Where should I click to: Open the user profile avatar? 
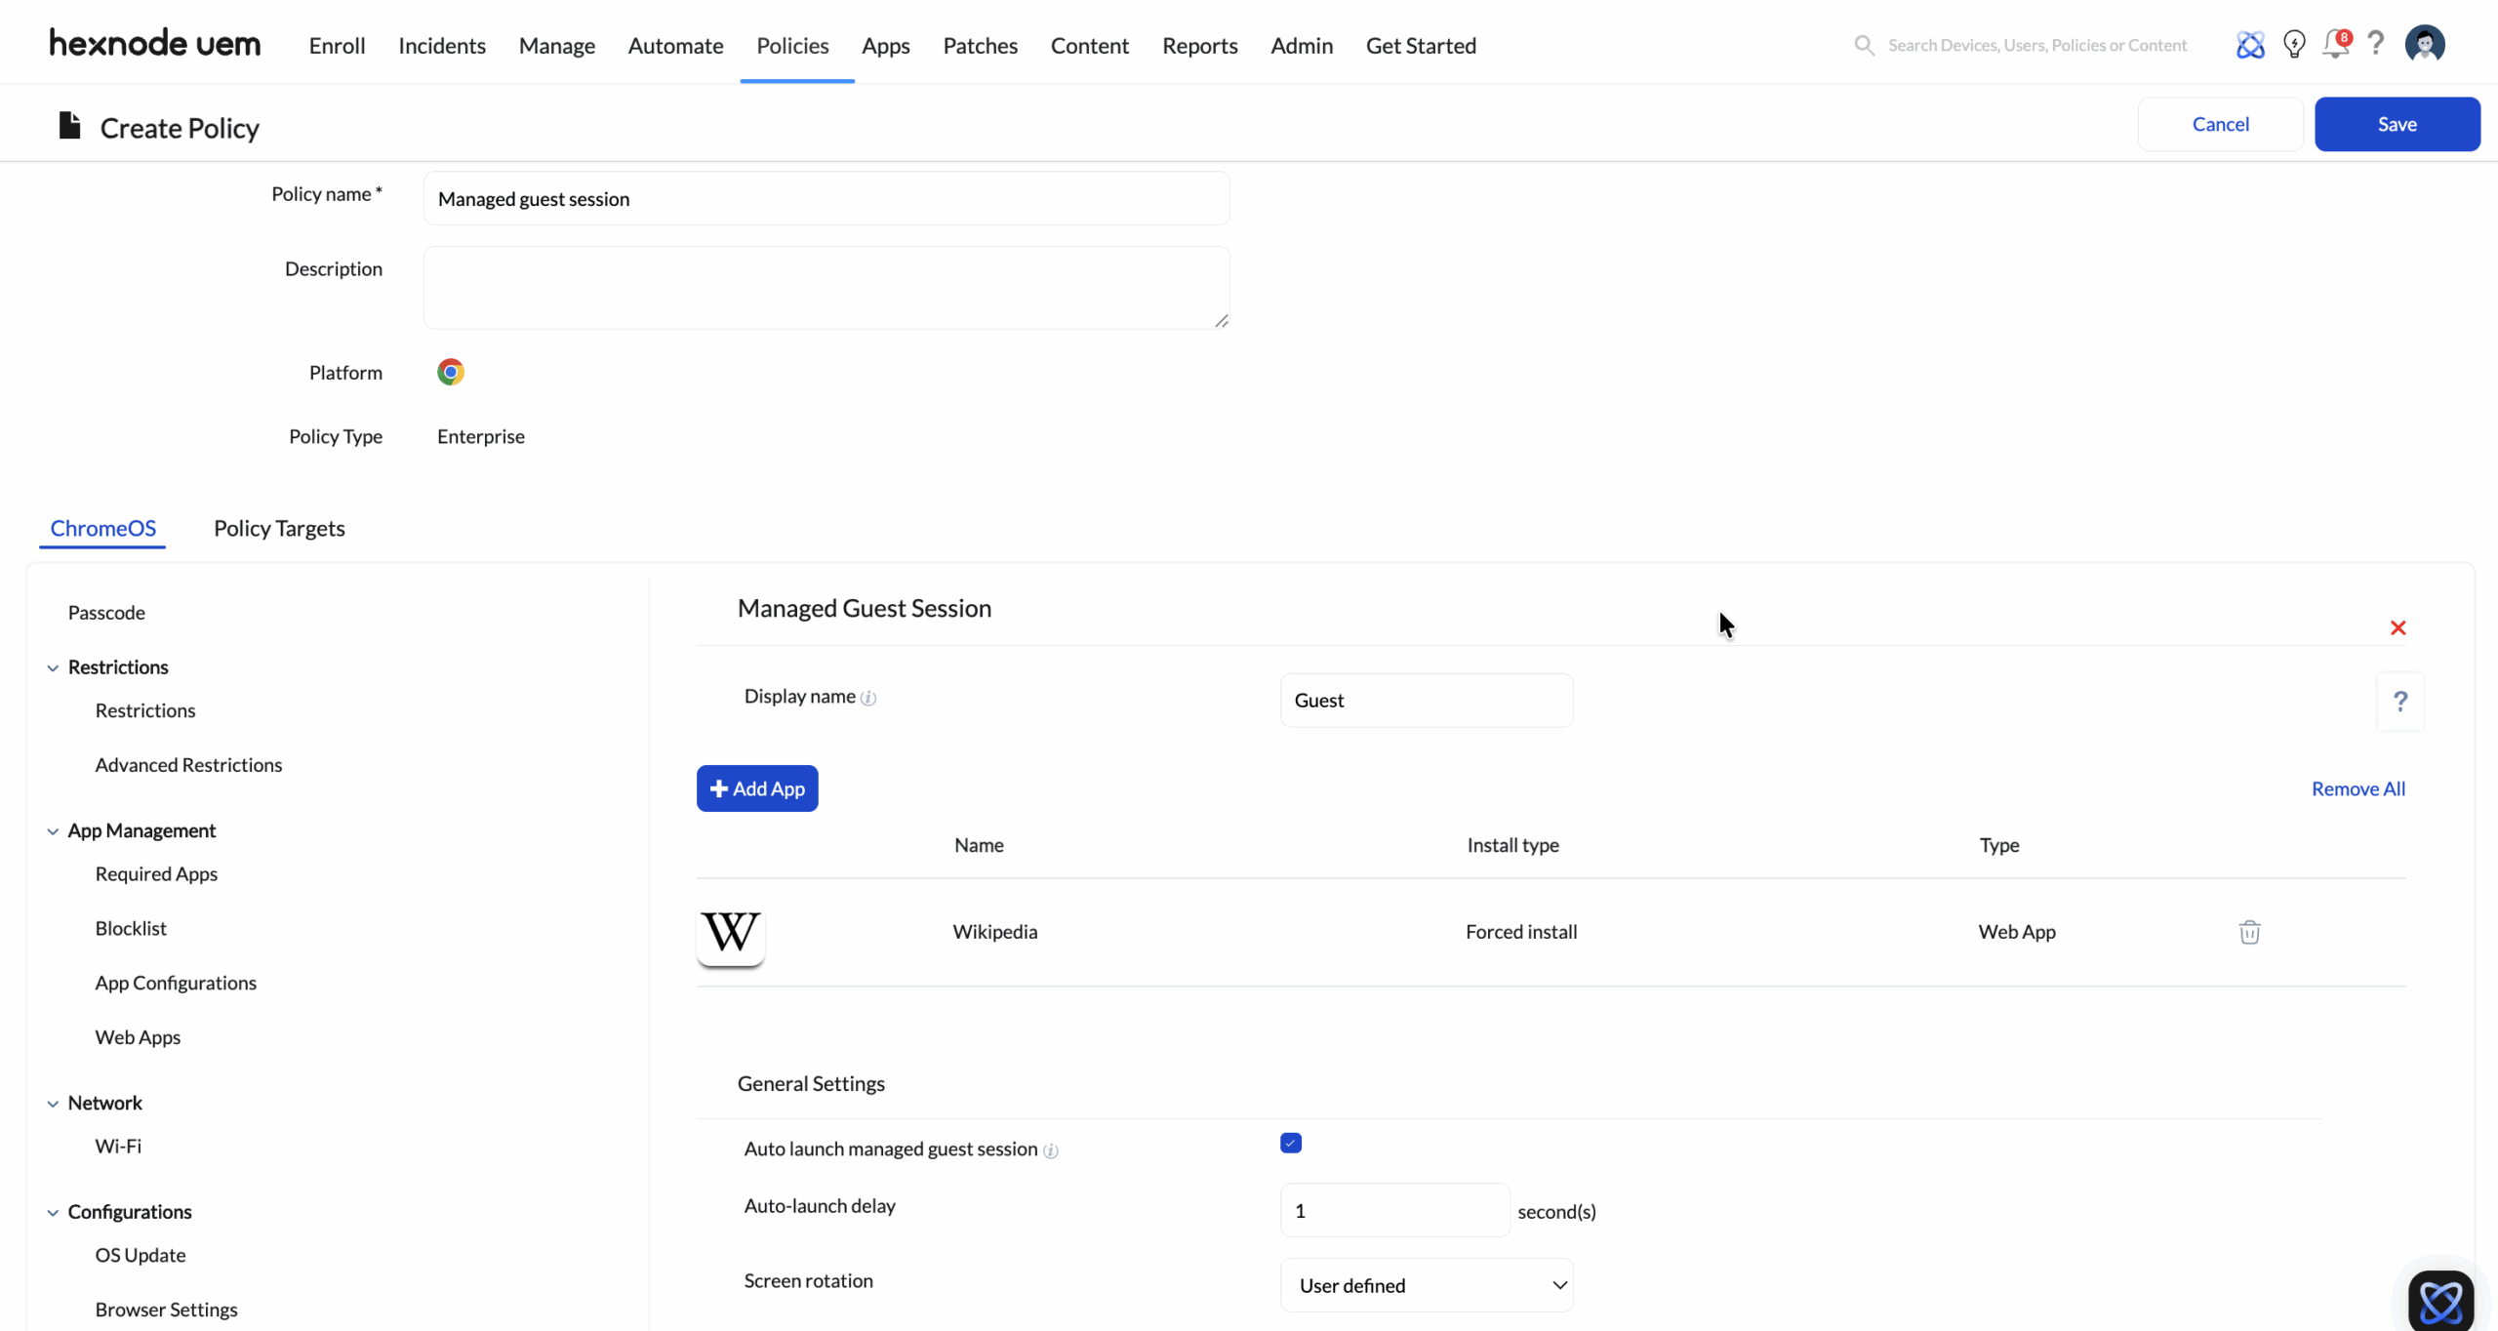coord(2426,44)
